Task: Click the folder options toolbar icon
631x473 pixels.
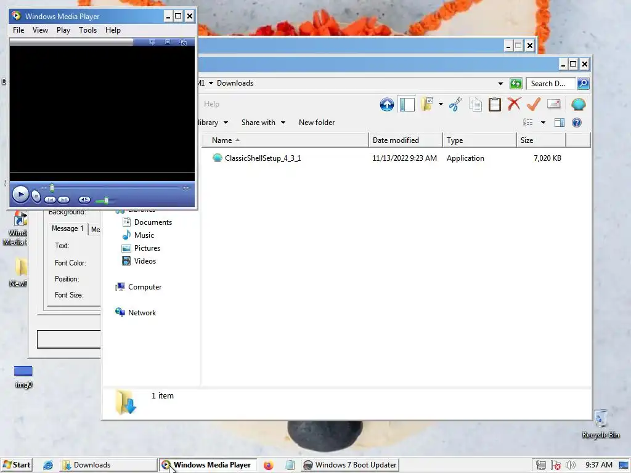Action: click(x=428, y=104)
